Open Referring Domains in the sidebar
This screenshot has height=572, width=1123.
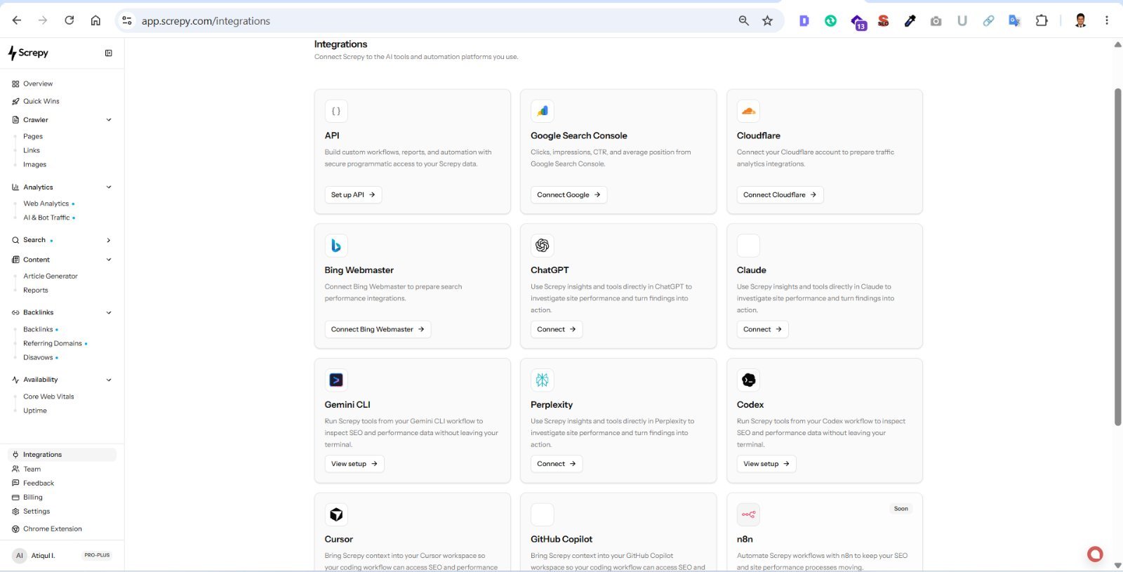click(x=53, y=343)
